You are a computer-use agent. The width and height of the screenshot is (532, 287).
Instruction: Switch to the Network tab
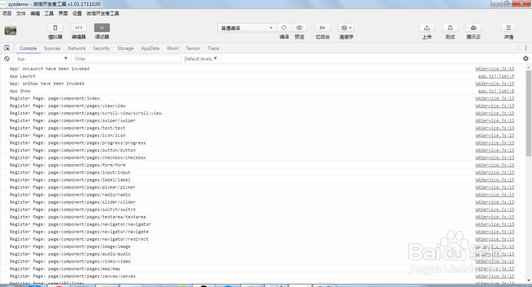[77, 48]
